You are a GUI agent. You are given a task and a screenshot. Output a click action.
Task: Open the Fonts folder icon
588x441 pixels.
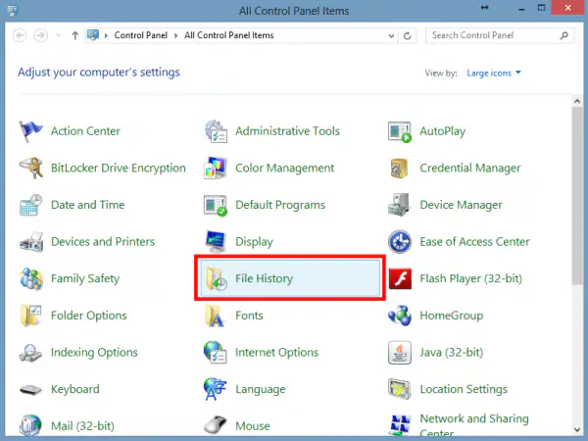tap(215, 316)
